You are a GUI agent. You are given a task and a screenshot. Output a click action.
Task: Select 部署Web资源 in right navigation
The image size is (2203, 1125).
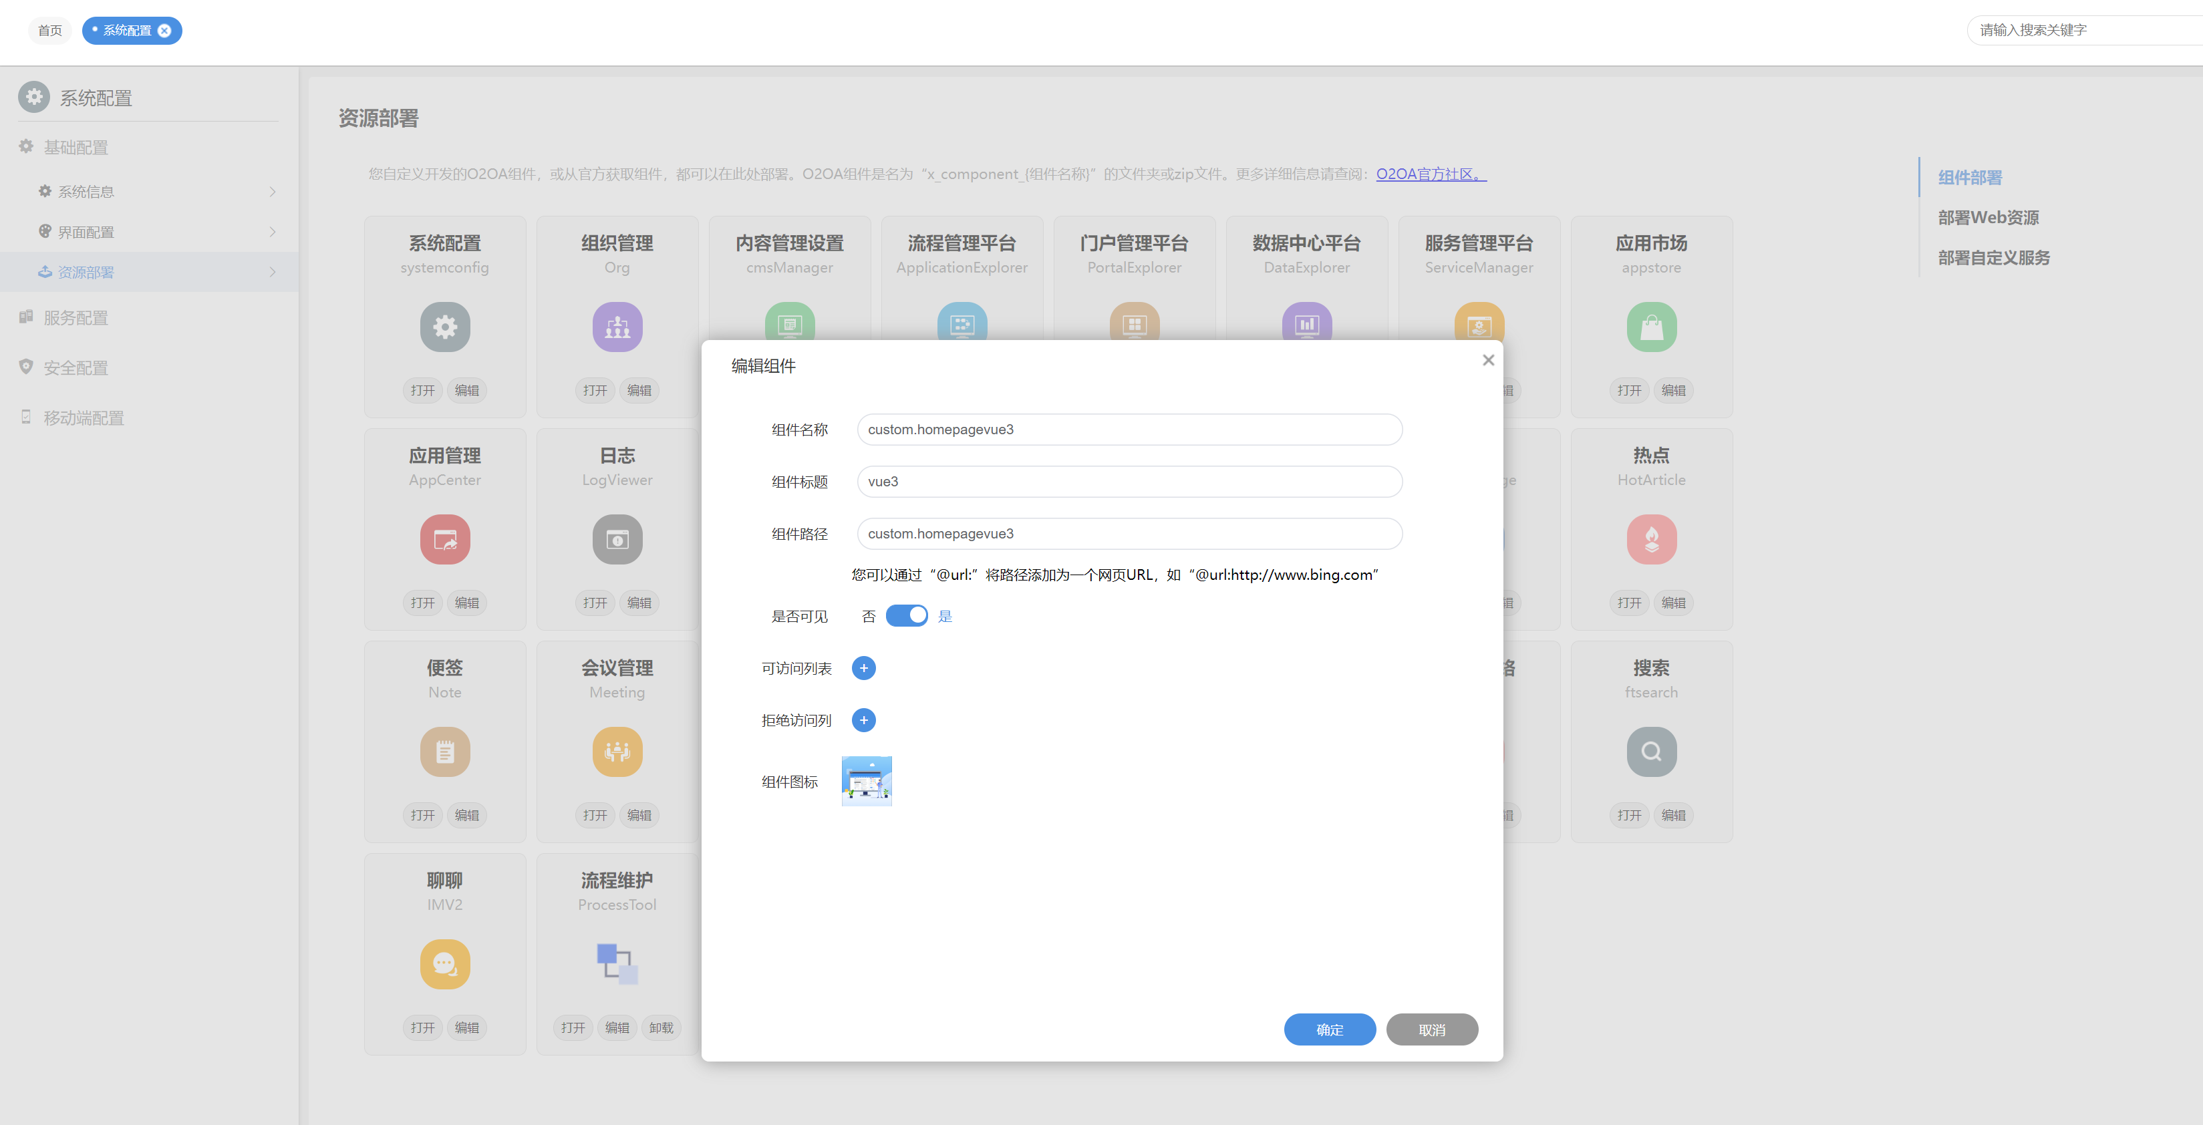coord(1987,217)
